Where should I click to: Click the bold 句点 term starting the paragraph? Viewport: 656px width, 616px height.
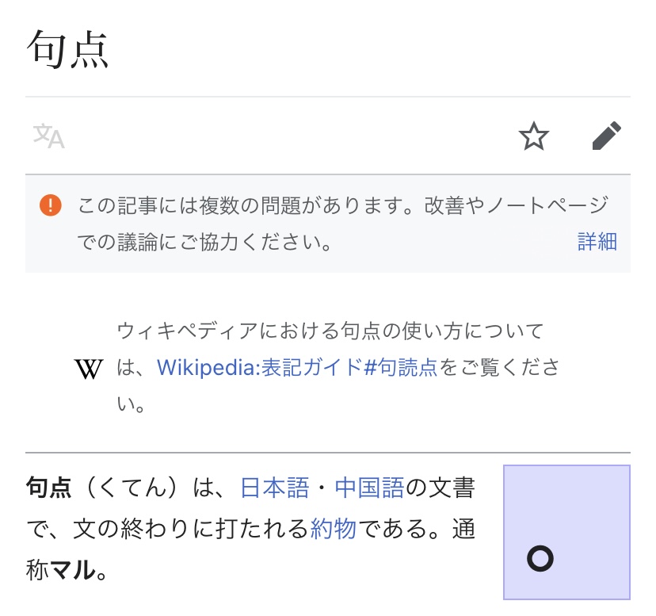coord(49,488)
